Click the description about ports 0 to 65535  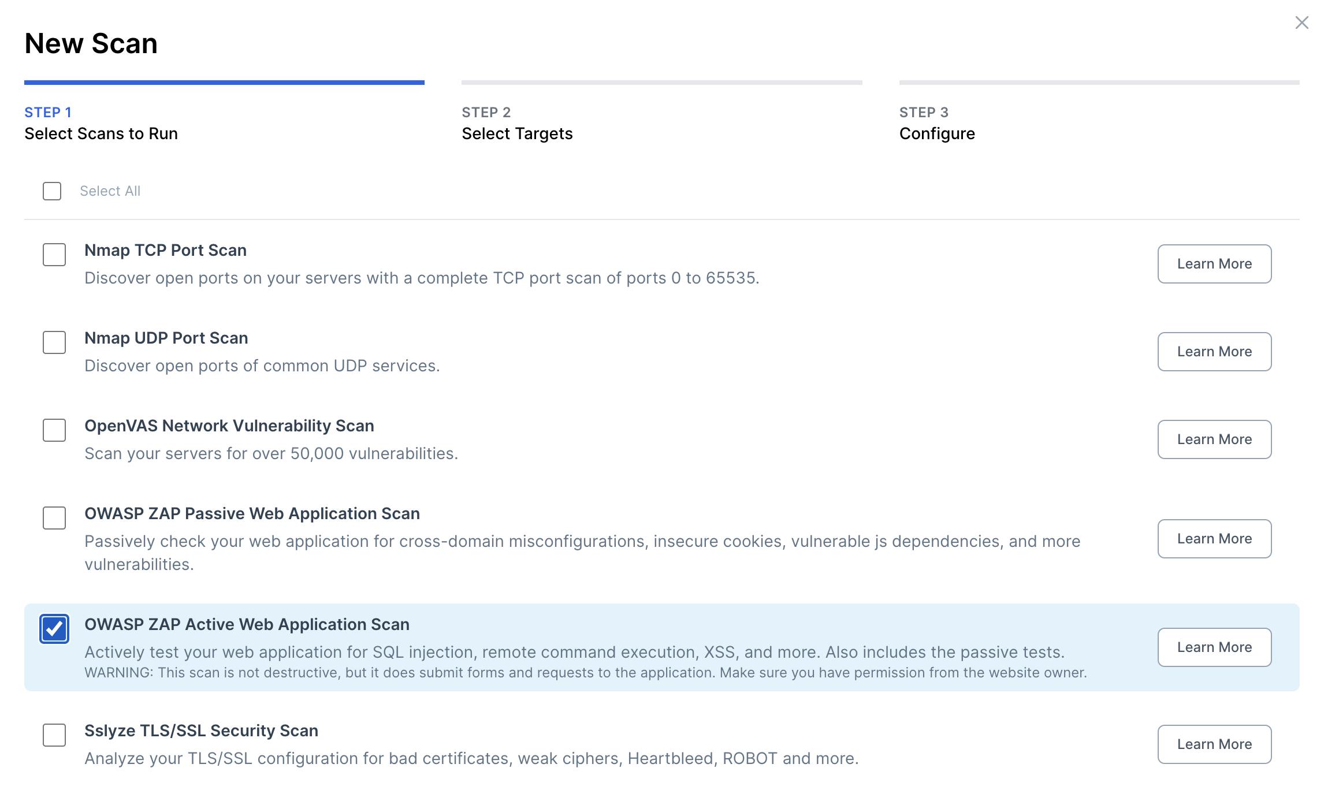tap(422, 278)
